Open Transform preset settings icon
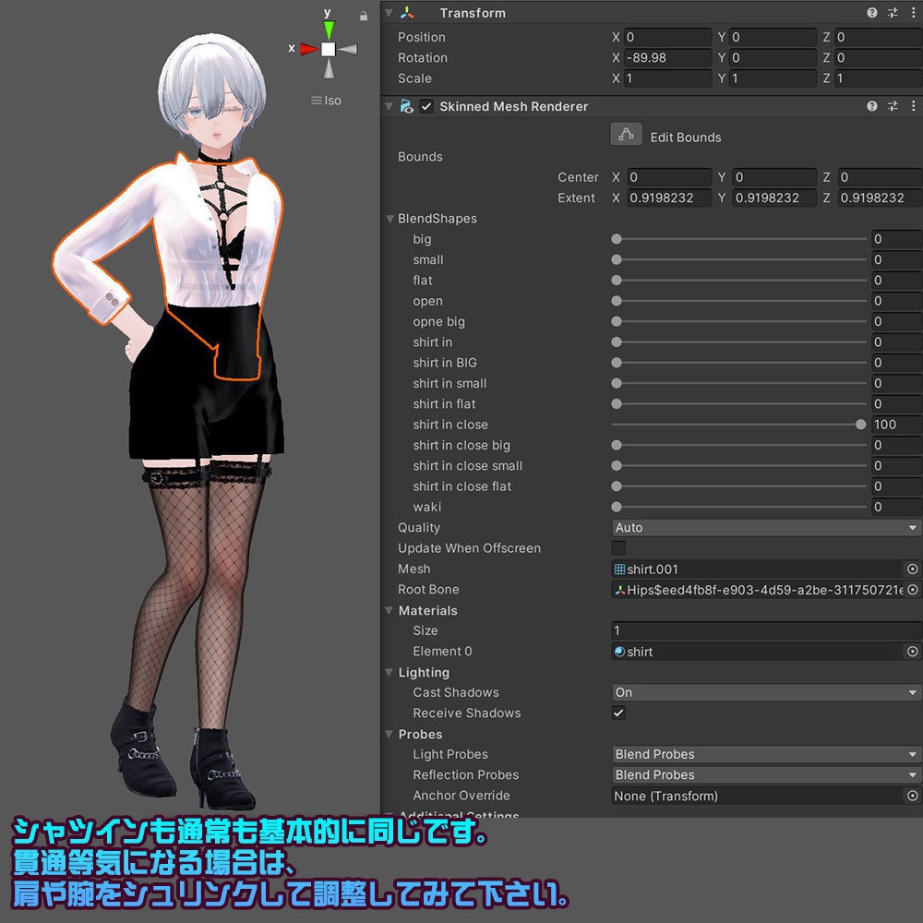The image size is (923, 923). tap(893, 13)
